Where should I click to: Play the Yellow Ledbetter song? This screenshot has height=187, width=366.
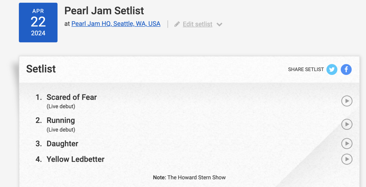347,159
